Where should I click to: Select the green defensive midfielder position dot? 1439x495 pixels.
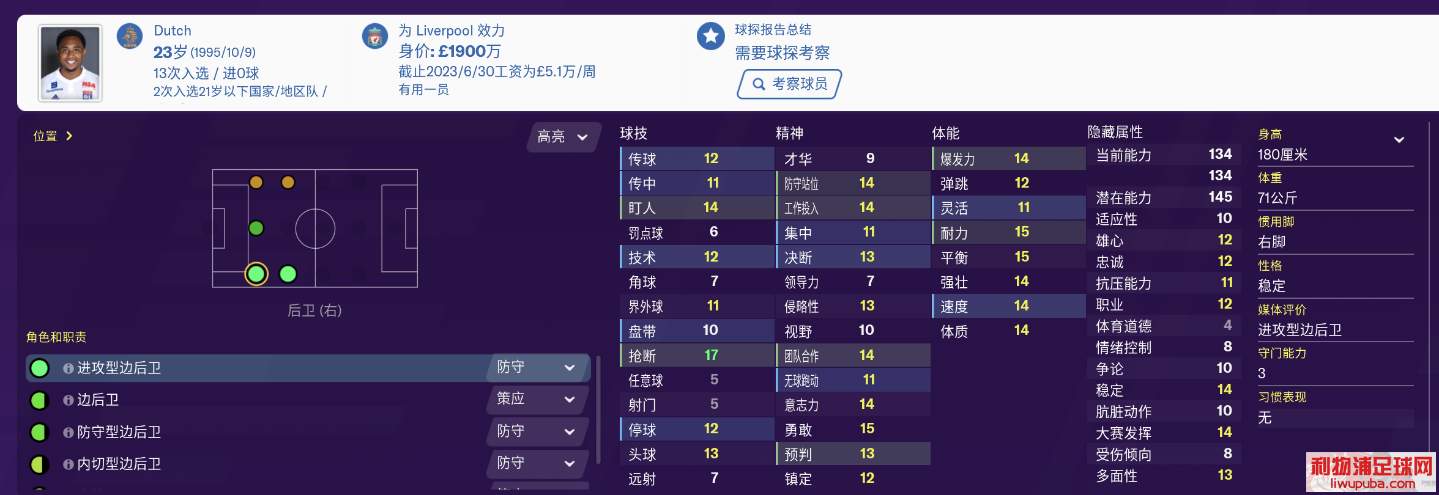[x=256, y=228]
